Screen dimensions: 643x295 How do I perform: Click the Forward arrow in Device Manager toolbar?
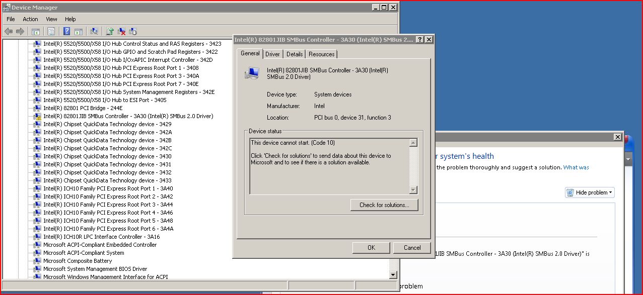pos(20,31)
